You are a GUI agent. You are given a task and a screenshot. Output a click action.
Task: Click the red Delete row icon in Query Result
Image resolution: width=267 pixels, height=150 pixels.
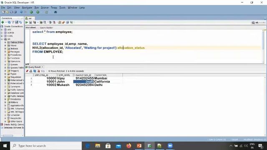[39, 71]
